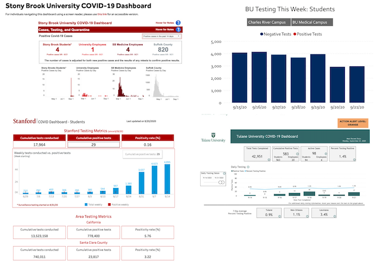
Task: Click the 9/21 bar in the Tulane Daily Testing chart
Action: 354,194
